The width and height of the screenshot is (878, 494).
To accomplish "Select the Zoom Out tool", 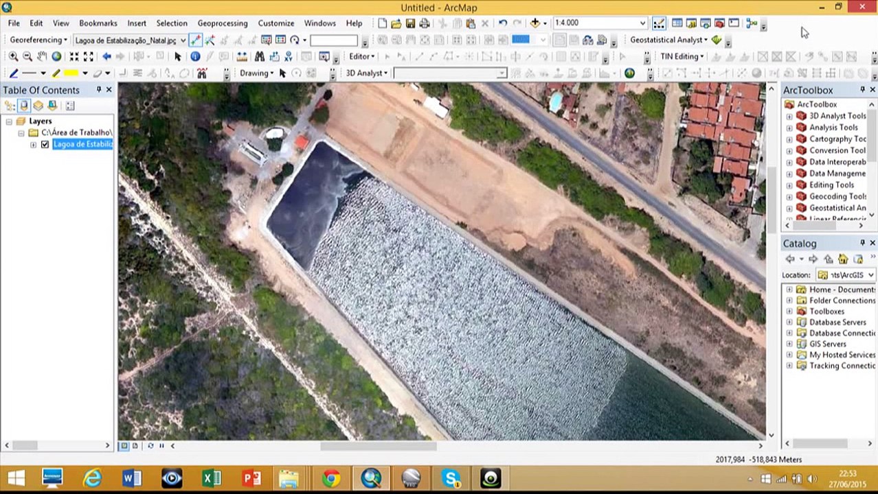I will tap(27, 56).
